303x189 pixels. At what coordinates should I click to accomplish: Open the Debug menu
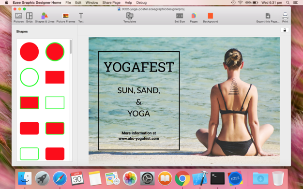(141, 3)
